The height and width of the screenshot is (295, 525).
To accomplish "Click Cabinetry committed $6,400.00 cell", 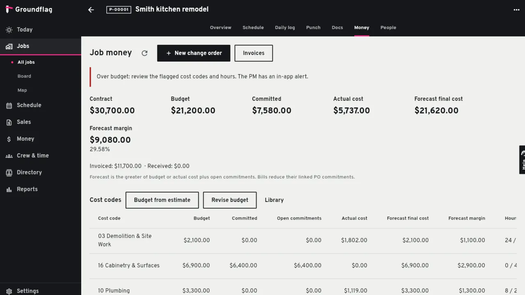I will click(x=243, y=265).
